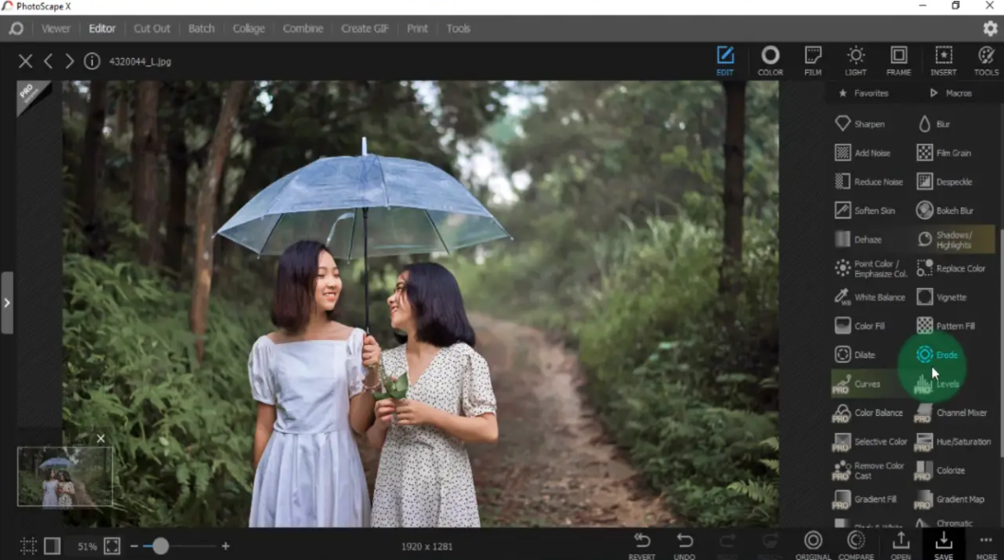
Task: Switch to the Cut Out tab
Action: [x=152, y=28]
